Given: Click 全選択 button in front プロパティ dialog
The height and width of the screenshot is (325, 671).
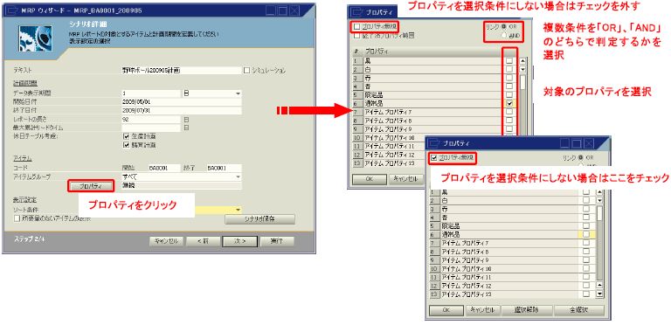Looking at the screenshot, I should (x=579, y=310).
